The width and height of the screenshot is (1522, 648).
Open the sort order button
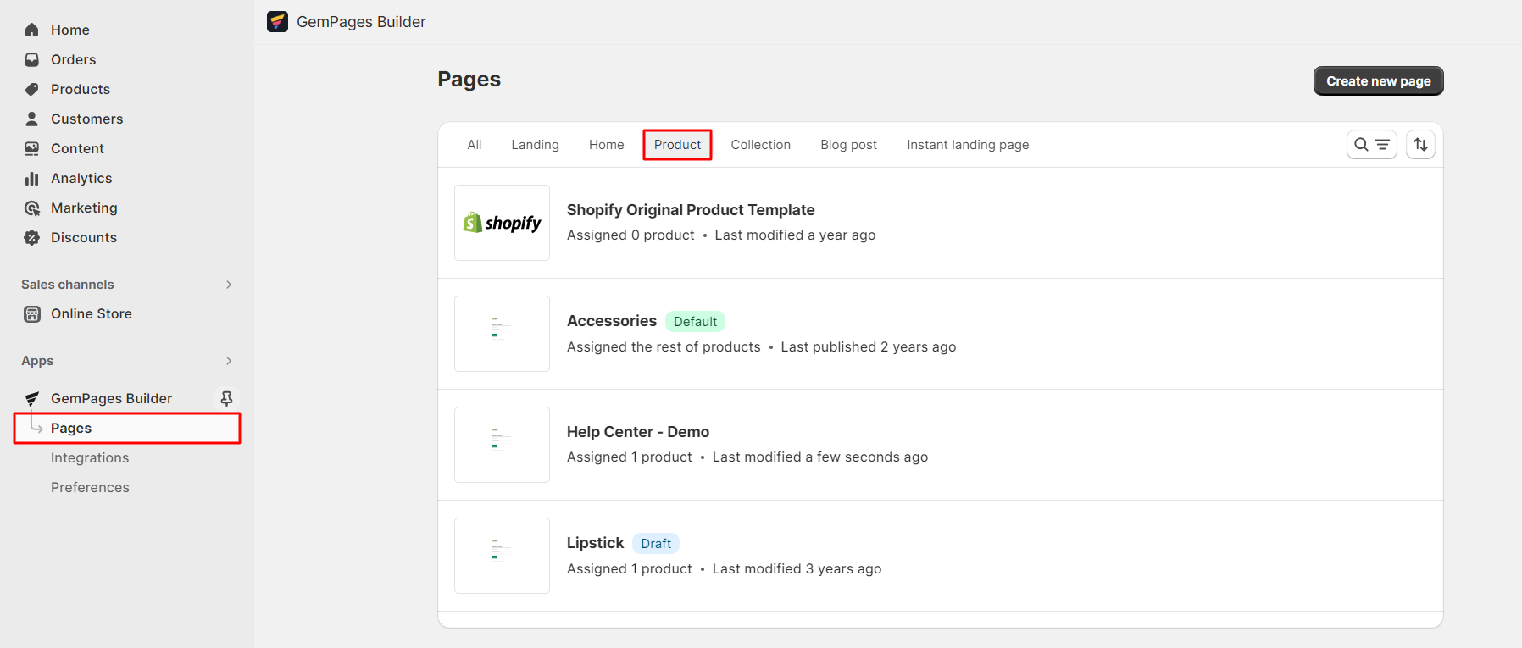coord(1420,145)
